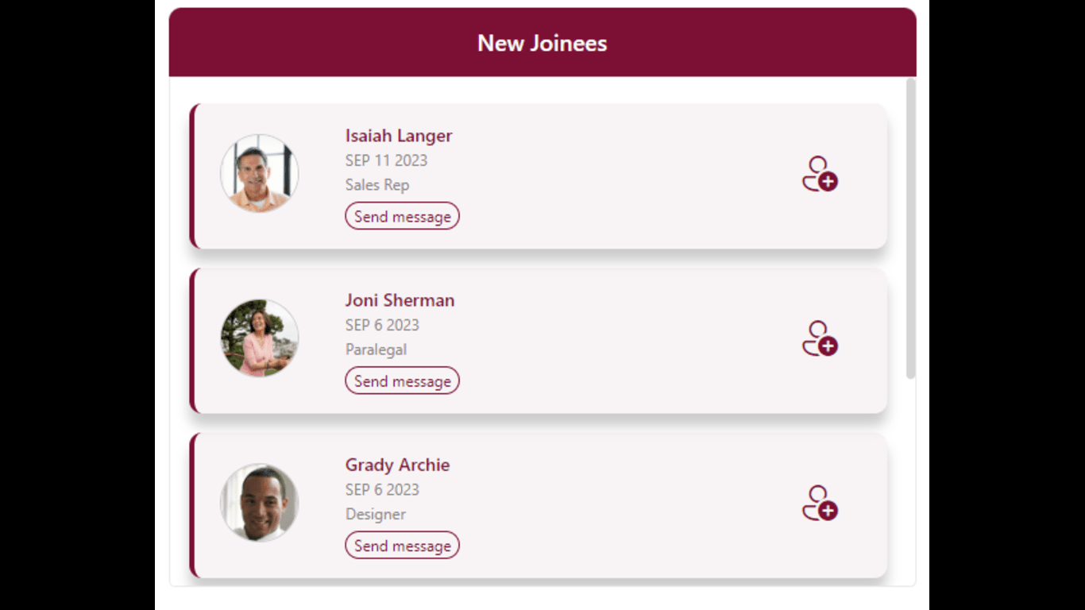This screenshot has height=610, width=1085.
Task: Open Grady Archie's profile photo
Action: tap(260, 502)
